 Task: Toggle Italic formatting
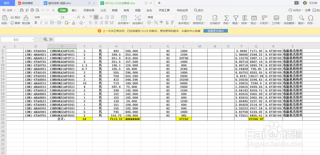[x=41, y=23]
